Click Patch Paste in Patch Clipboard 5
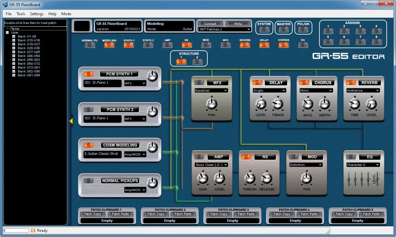Viewport: 396px width, 237px height. [371, 214]
